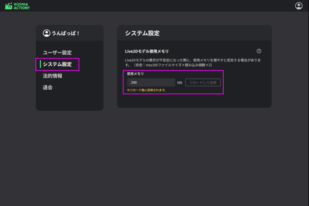This screenshot has width=309, height=206.
Task: Open the 退会 sidebar item
Action: 48,87
